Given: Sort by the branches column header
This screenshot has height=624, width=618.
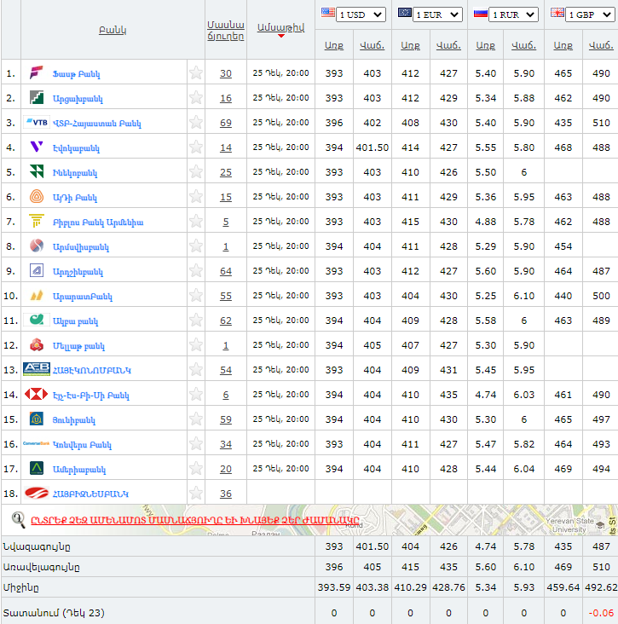Looking at the screenshot, I should click(226, 30).
